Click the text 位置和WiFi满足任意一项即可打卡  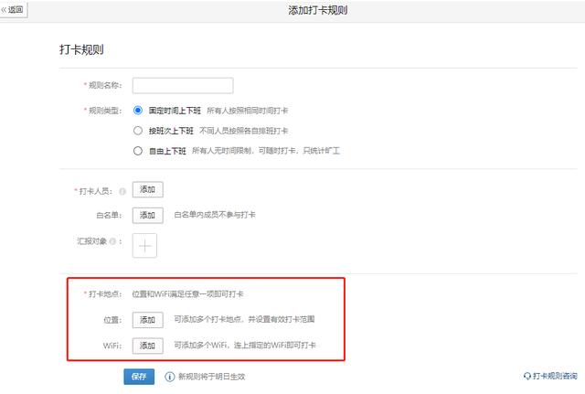pyautogui.click(x=187, y=294)
